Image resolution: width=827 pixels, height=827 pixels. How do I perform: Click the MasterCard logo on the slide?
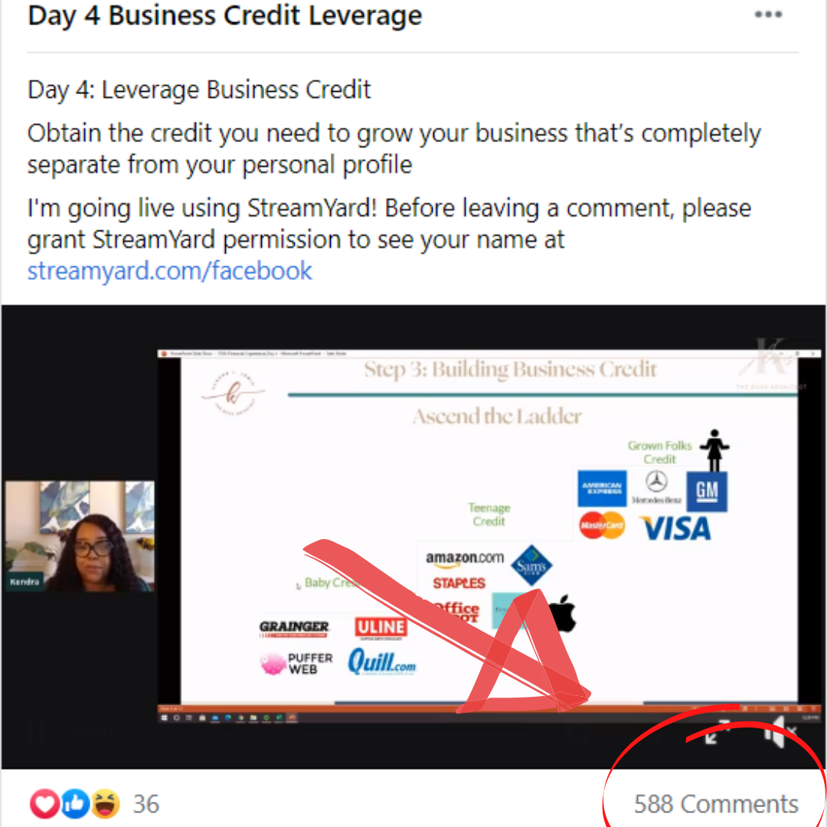pos(602,525)
